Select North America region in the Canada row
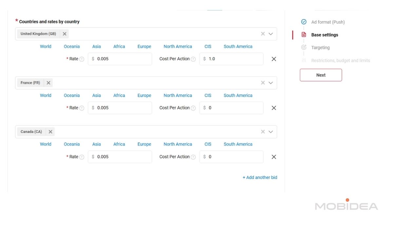 point(178,144)
